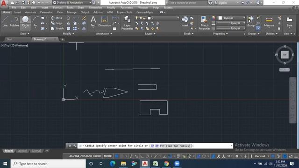Click the Move tool
The height and width of the screenshot is (168, 299).
[x=57, y=18]
